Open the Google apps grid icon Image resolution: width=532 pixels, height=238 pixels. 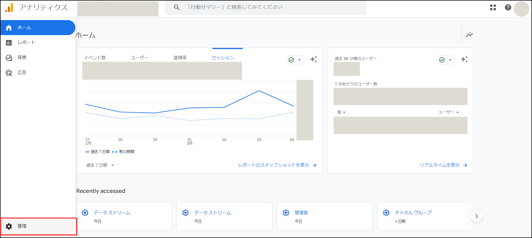click(x=493, y=8)
